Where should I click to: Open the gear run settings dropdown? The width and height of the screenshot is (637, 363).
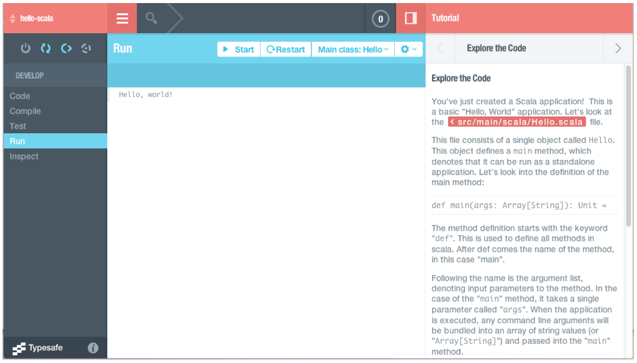click(x=409, y=50)
